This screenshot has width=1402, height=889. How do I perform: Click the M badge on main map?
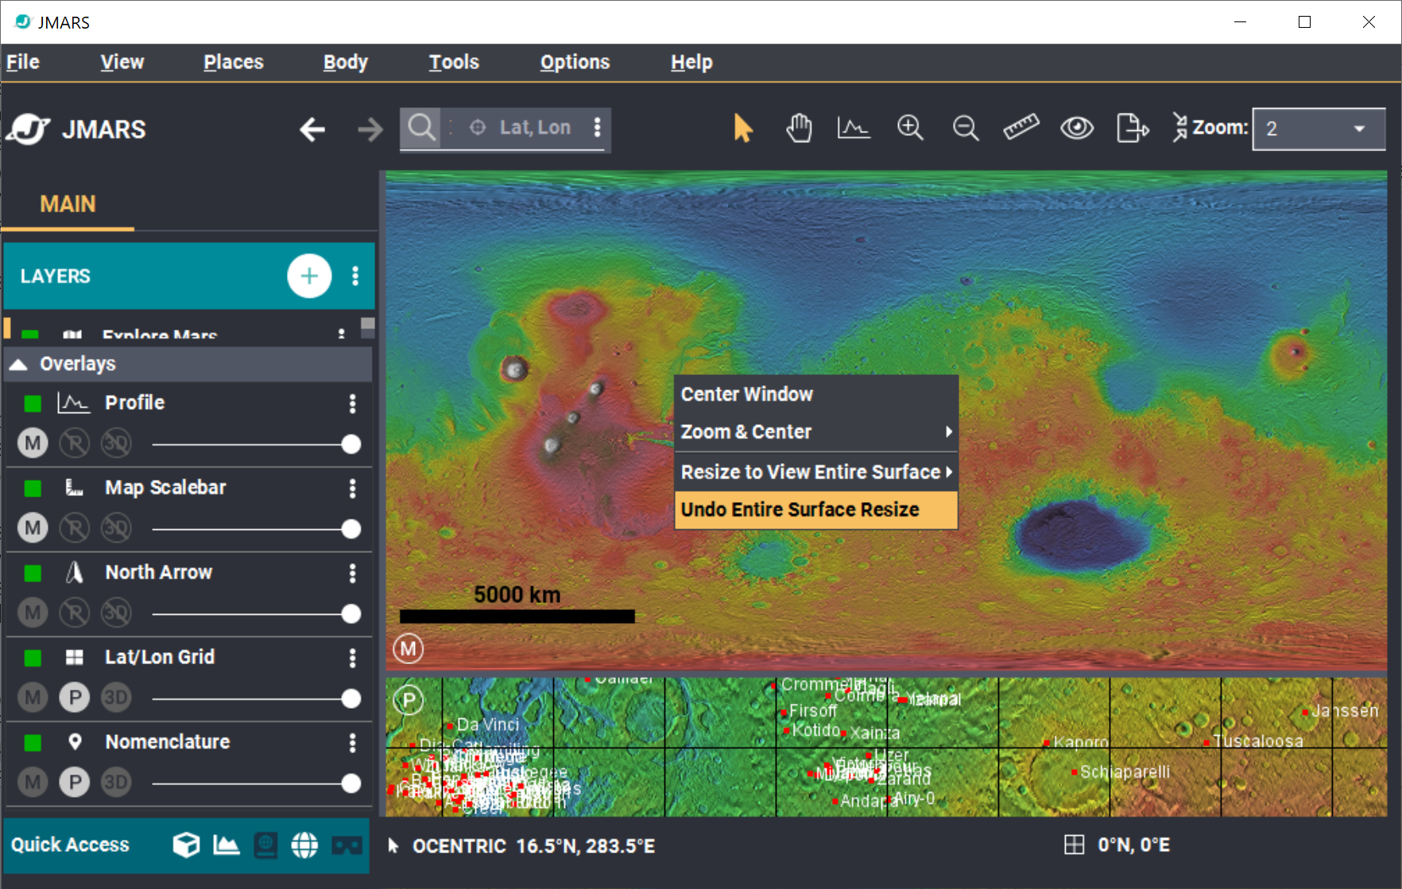[x=409, y=649]
